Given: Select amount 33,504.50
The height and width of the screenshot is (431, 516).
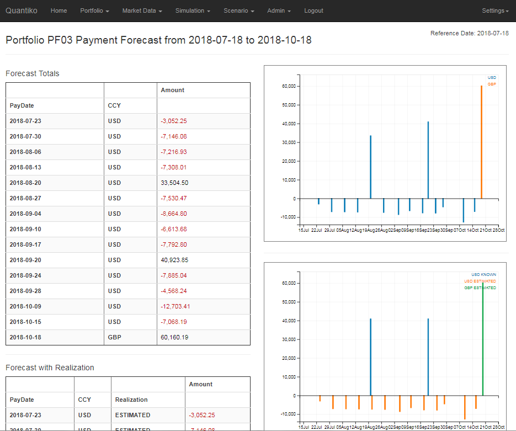Looking at the screenshot, I should pos(174,183).
